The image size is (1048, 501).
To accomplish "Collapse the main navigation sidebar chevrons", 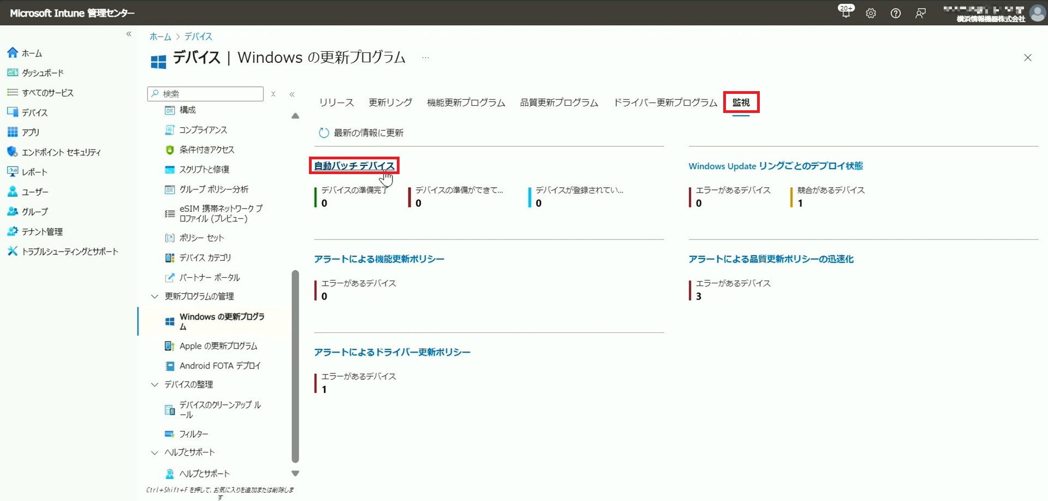I will click(x=129, y=34).
